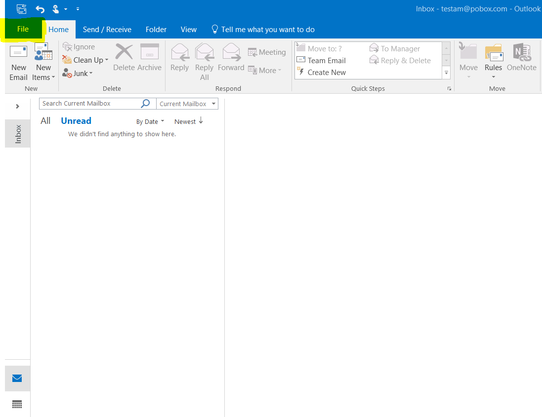Expand the folder pane chevron
542x417 pixels.
tap(18, 106)
